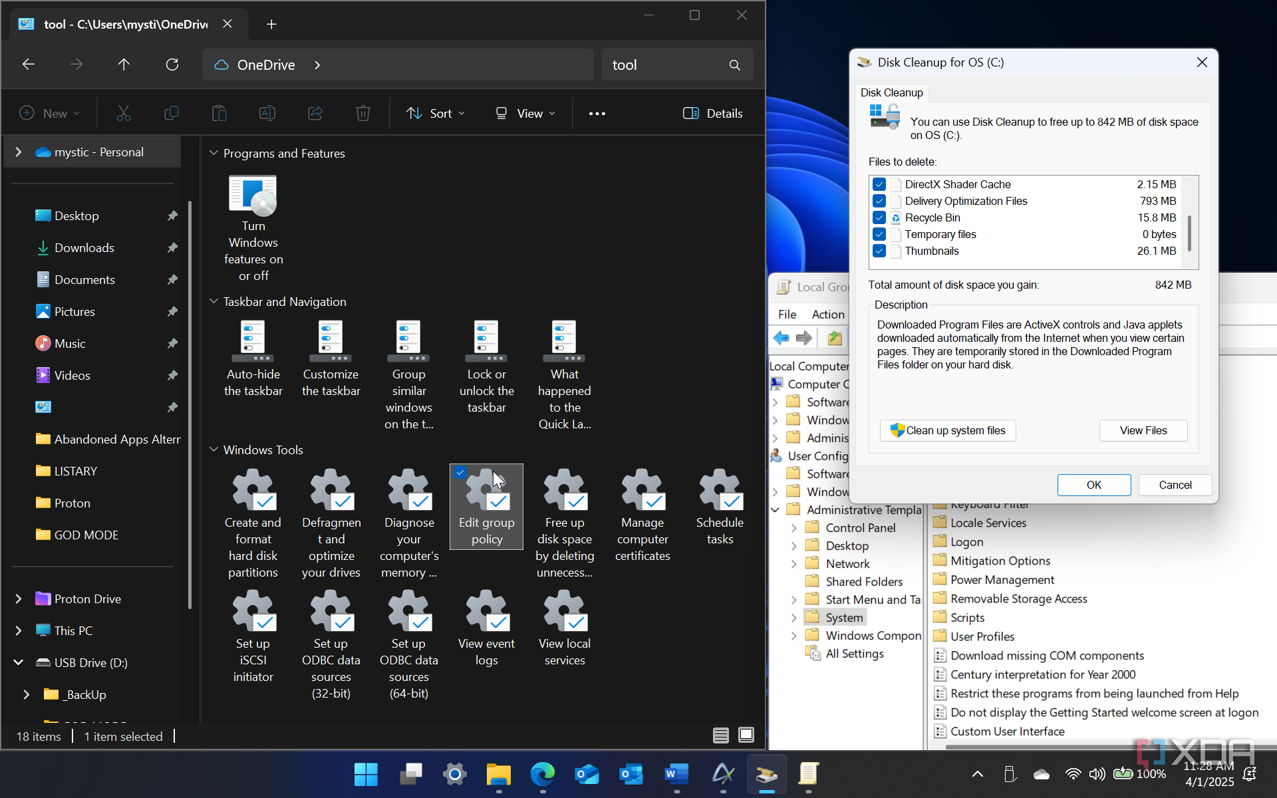Toggle the Thumbnails checkbox
The width and height of the screenshot is (1277, 798).
point(879,251)
